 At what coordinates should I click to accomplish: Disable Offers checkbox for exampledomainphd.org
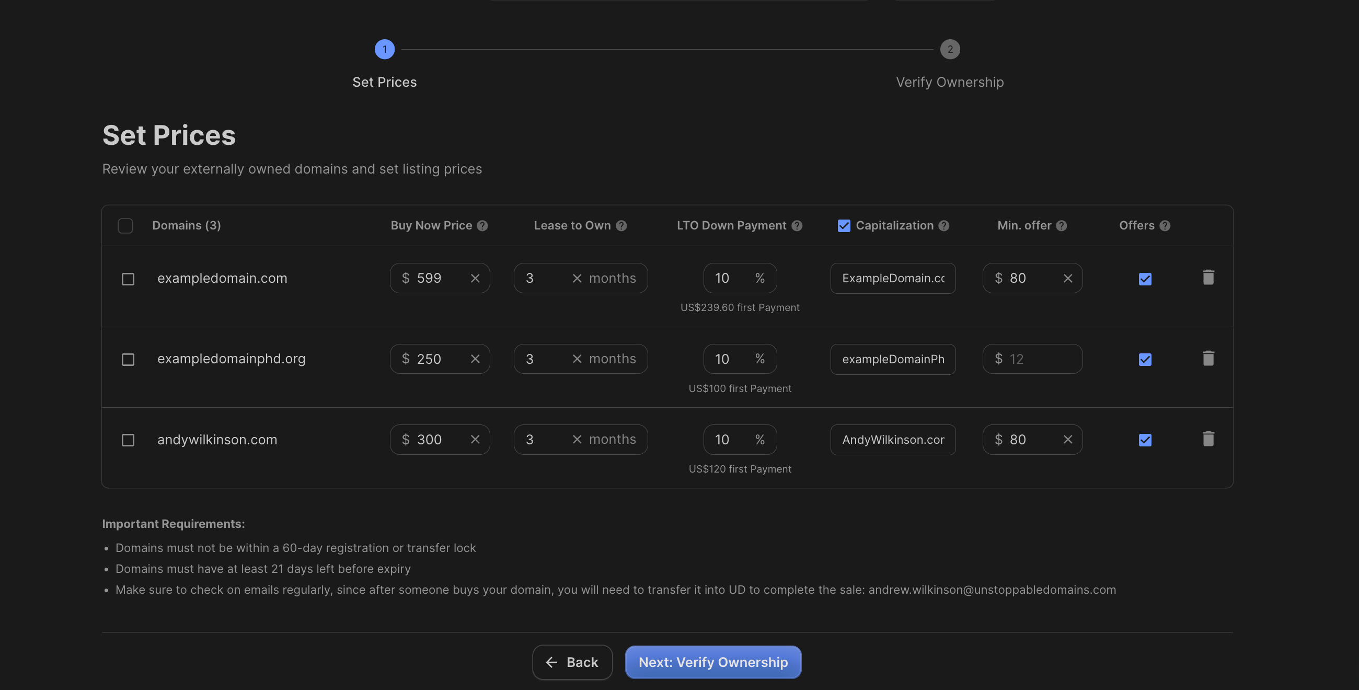(1145, 359)
